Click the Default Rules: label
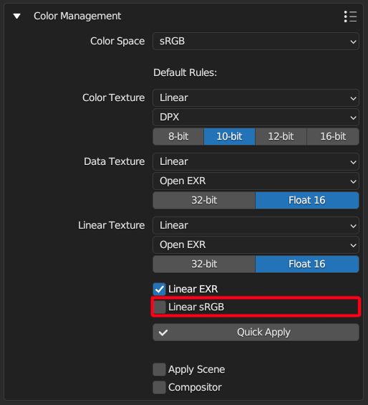 185,73
